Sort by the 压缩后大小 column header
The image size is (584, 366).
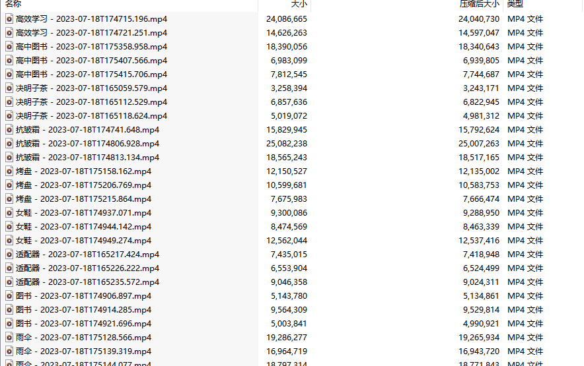(480, 4)
